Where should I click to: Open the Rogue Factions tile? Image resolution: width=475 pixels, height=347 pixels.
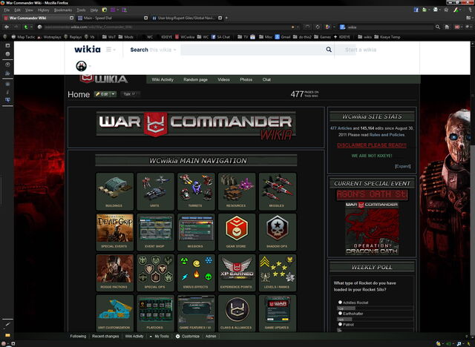click(114, 273)
